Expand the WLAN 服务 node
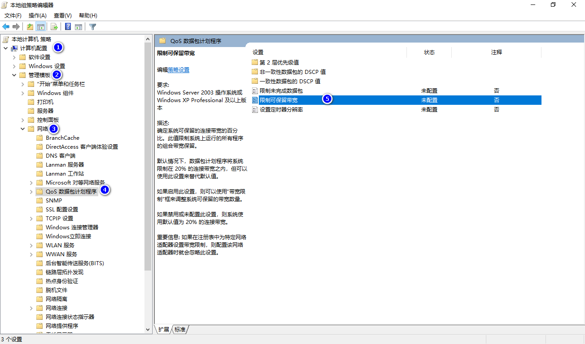Image resolution: width=585 pixels, height=344 pixels. coord(31,245)
